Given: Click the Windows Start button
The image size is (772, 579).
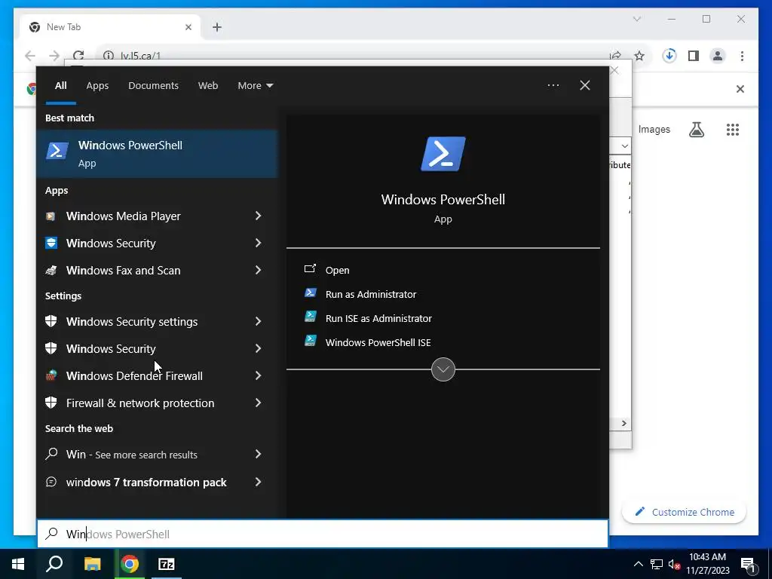Looking at the screenshot, I should click(18, 564).
